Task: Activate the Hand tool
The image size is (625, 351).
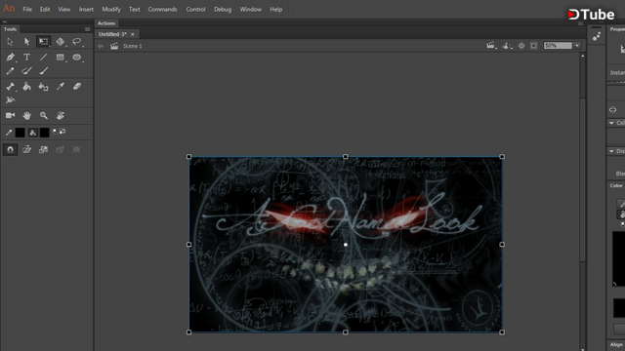Action: click(26, 116)
